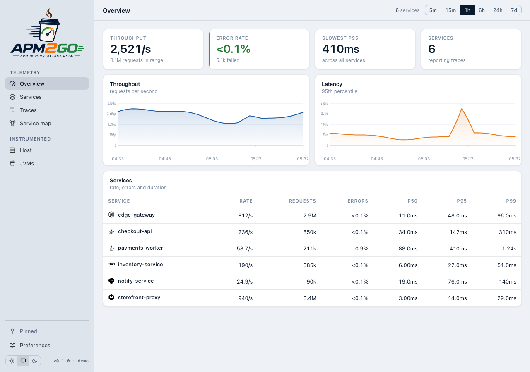Click the Error Rate <0.1% card
The width and height of the screenshot is (530, 372).
(259, 49)
